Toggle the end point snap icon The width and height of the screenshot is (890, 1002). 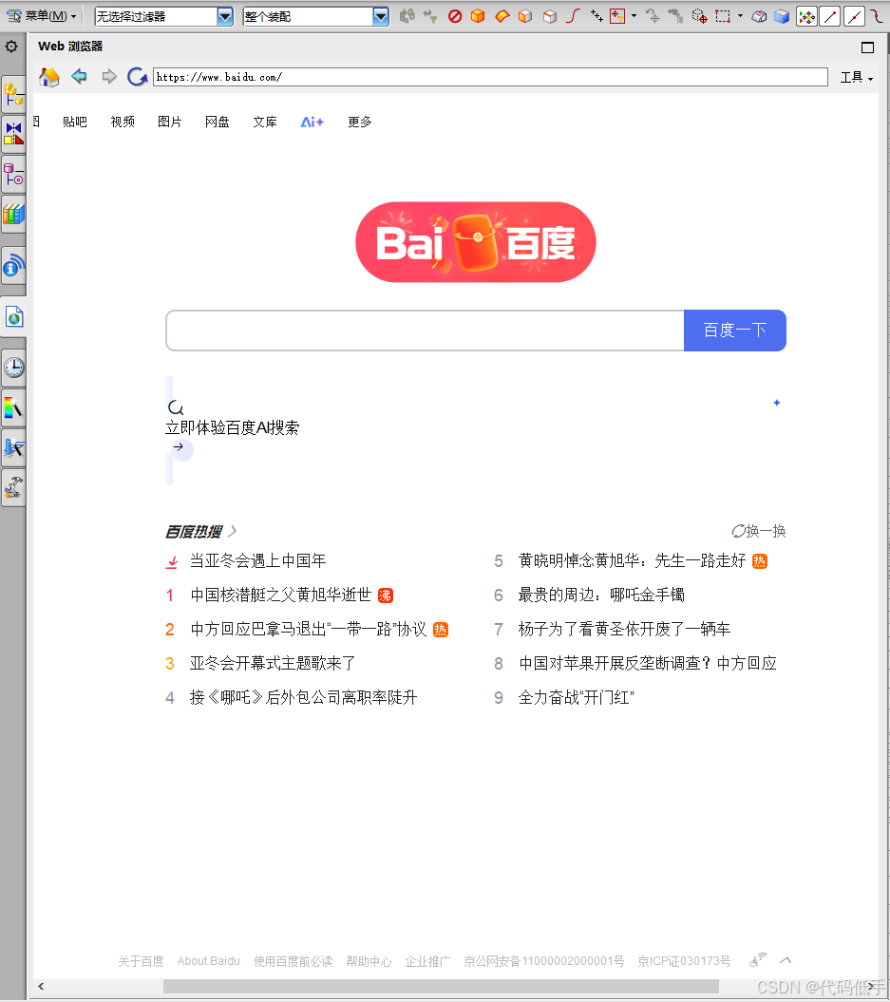coord(830,16)
